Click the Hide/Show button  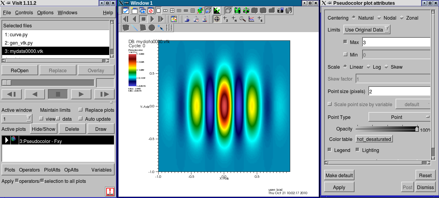click(x=43, y=129)
